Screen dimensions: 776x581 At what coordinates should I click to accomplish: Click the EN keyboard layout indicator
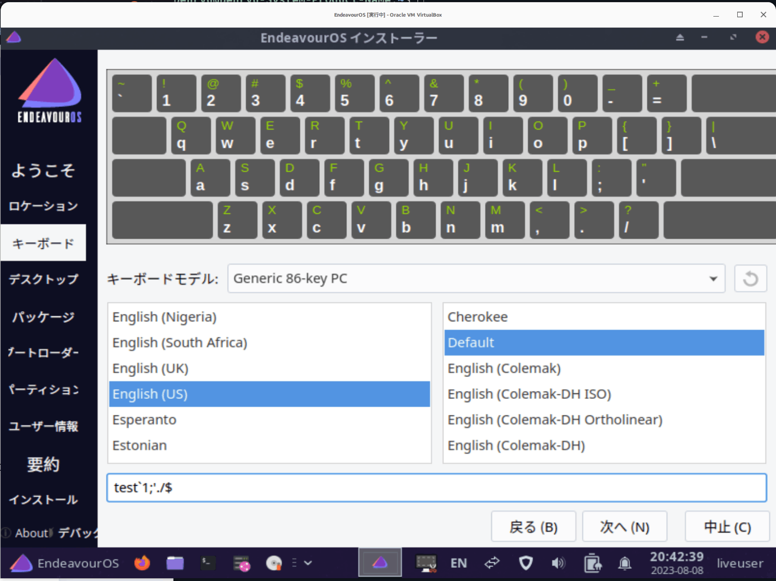point(458,563)
